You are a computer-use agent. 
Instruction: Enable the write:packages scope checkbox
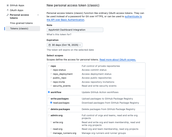pos(49,99)
